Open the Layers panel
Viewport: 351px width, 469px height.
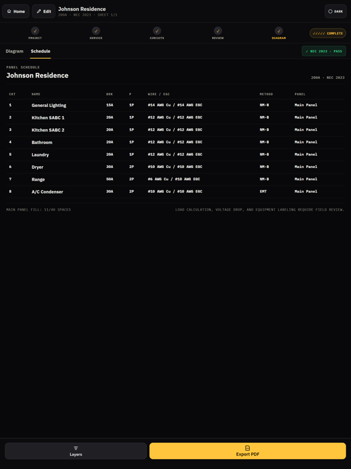76,451
